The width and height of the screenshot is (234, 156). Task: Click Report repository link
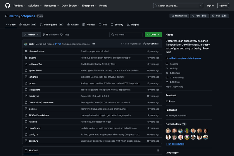(174, 87)
